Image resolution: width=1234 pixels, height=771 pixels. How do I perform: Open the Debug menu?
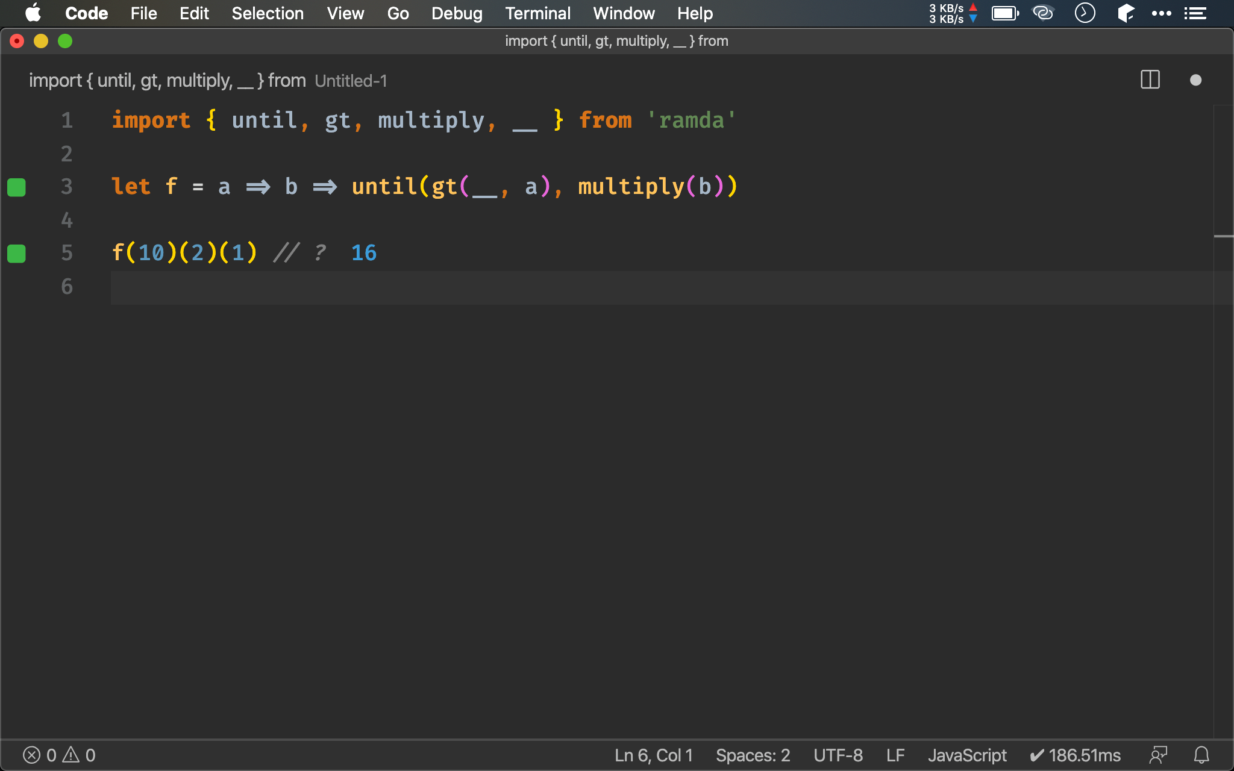click(x=456, y=13)
